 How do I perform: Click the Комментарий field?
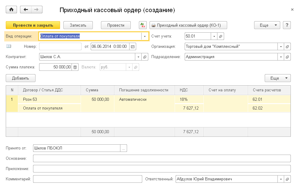[x=88, y=179]
